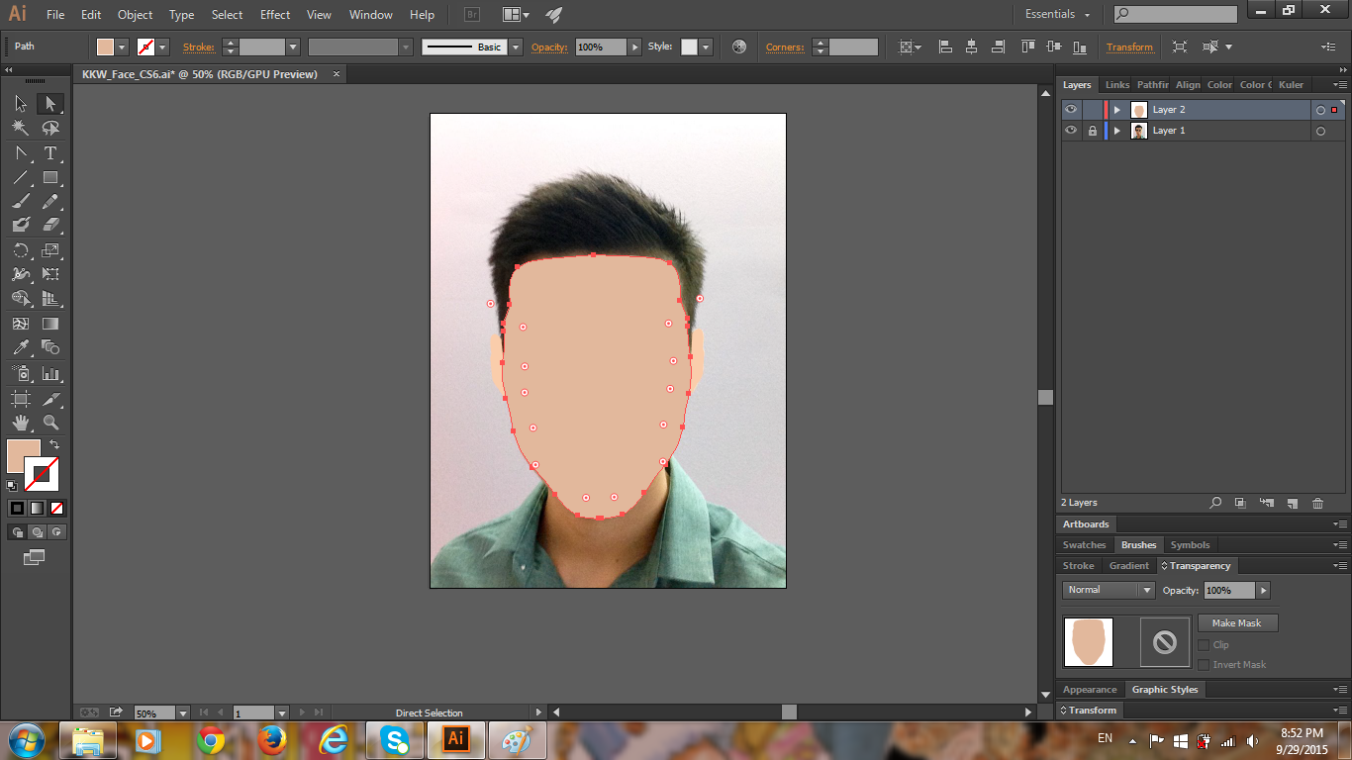Select the Hand tool
The width and height of the screenshot is (1352, 760).
pyautogui.click(x=20, y=423)
